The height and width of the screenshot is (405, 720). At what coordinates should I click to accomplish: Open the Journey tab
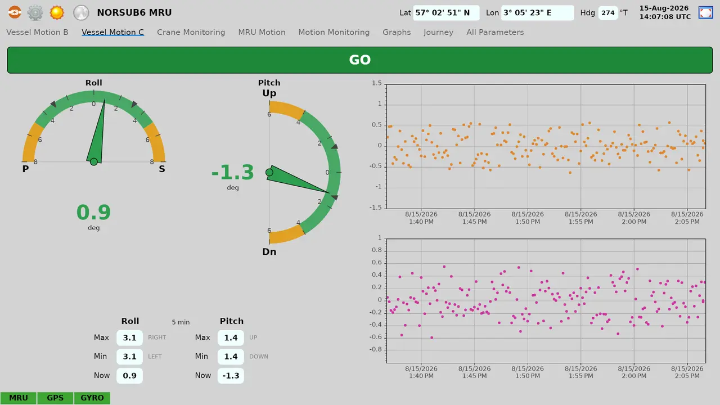pos(438,32)
